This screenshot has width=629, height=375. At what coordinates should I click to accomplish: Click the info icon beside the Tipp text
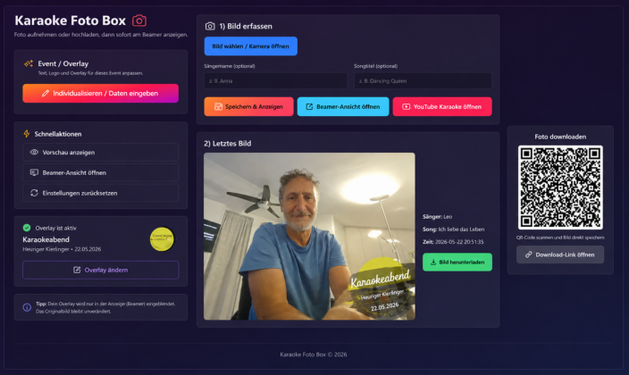pos(27,307)
